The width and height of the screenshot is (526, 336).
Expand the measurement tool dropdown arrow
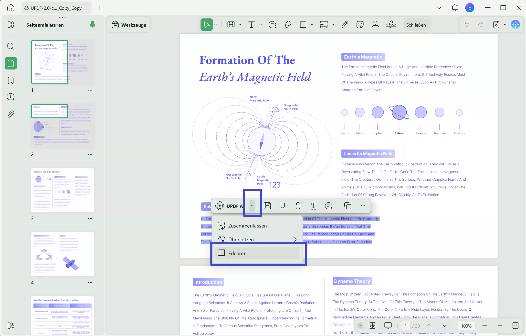pos(333,25)
